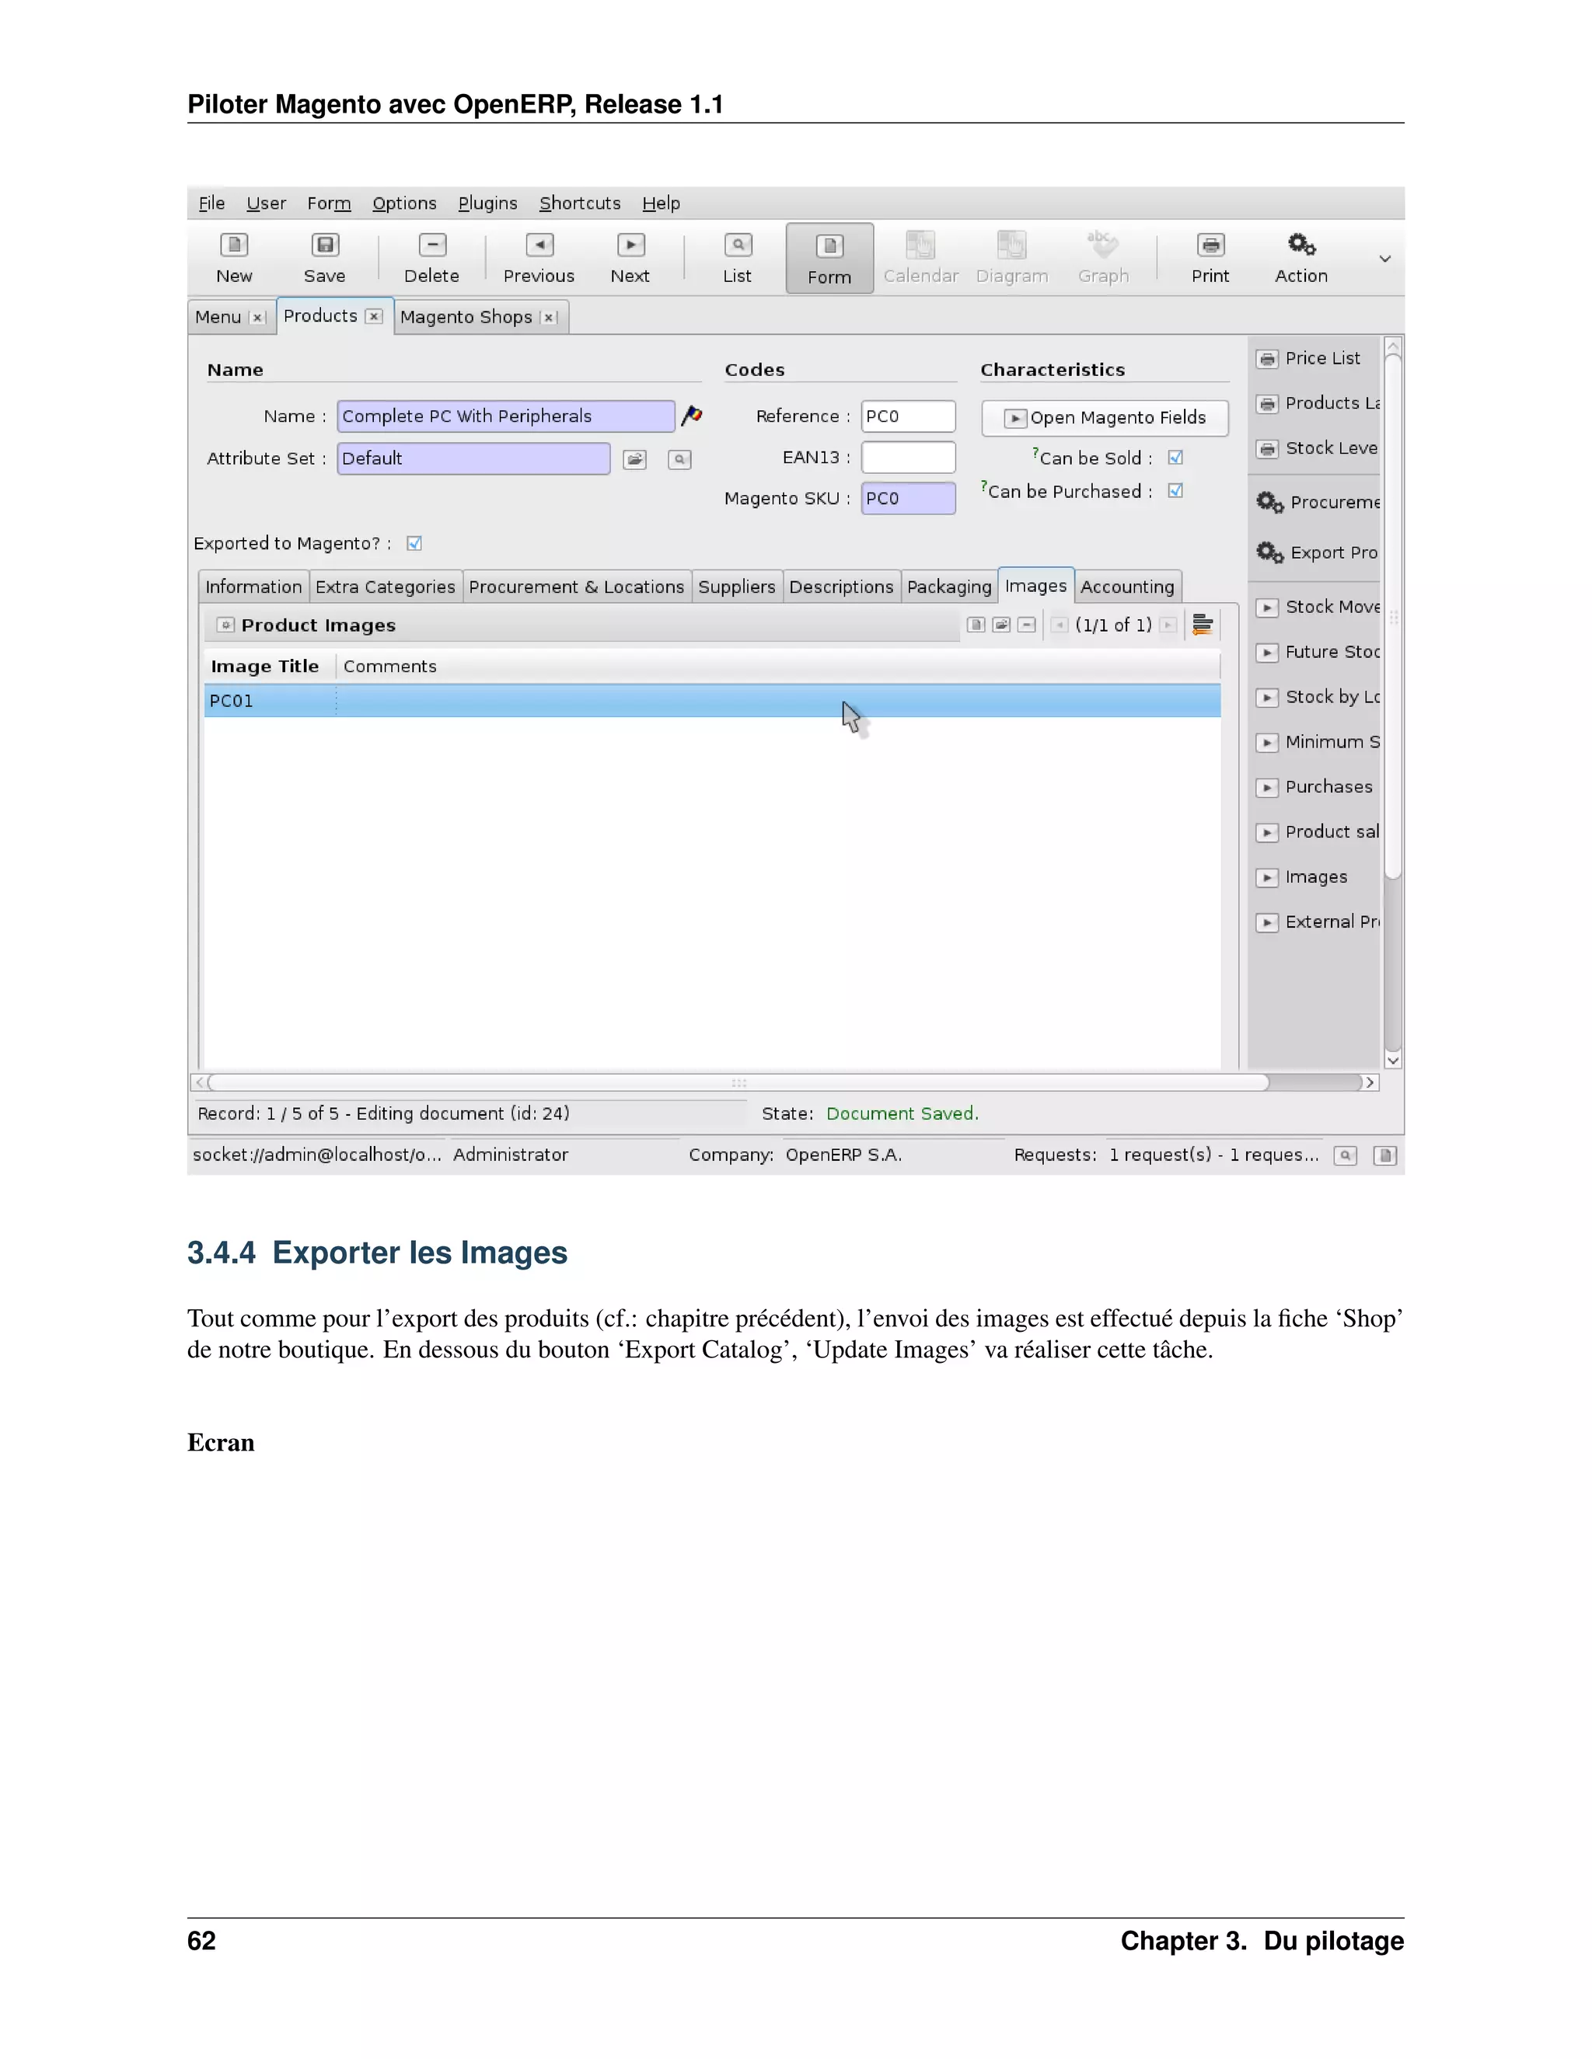The width and height of the screenshot is (1592, 2059).
Task: Open the Action gears toolbar option
Action: 1301,256
